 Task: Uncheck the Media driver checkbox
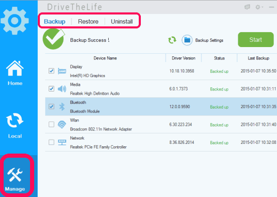pos(51,89)
